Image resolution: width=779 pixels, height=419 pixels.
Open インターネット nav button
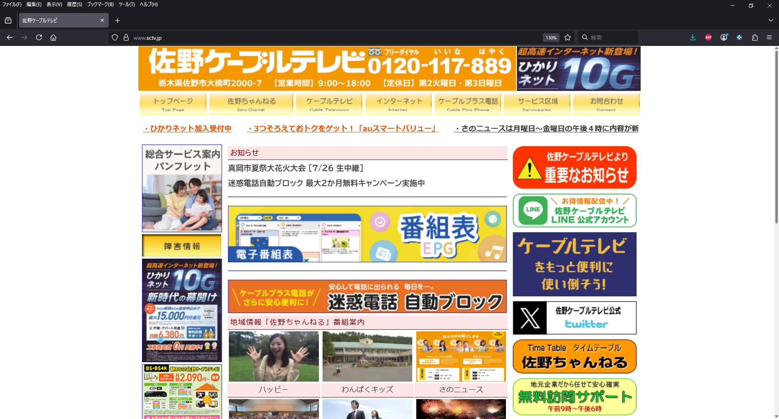click(398, 104)
